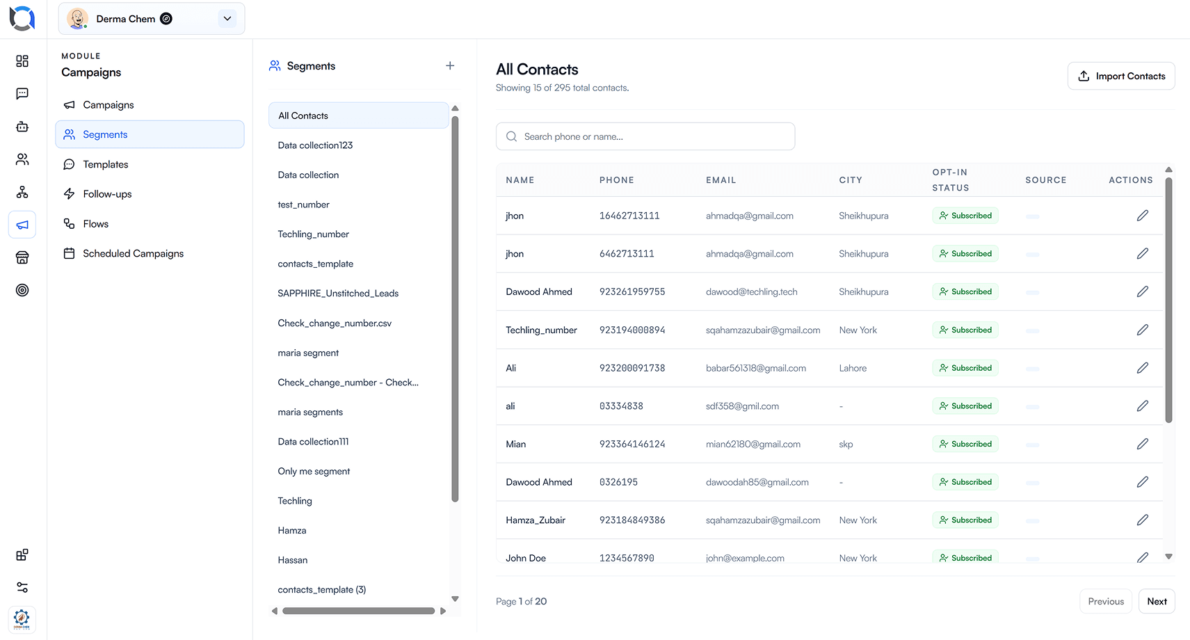
Task: Select the megaphone campaigns icon in left rail
Action: pyautogui.click(x=22, y=225)
